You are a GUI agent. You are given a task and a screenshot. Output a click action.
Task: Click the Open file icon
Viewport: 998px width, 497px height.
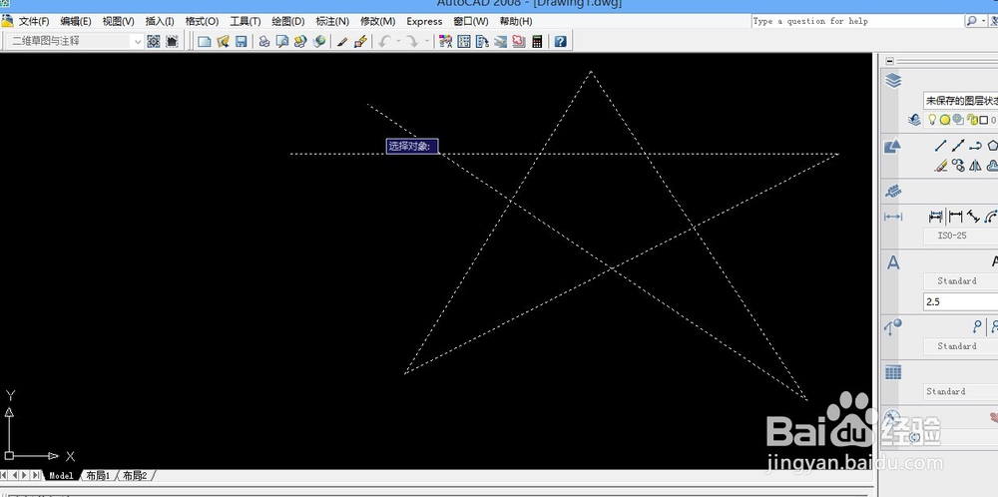223,41
